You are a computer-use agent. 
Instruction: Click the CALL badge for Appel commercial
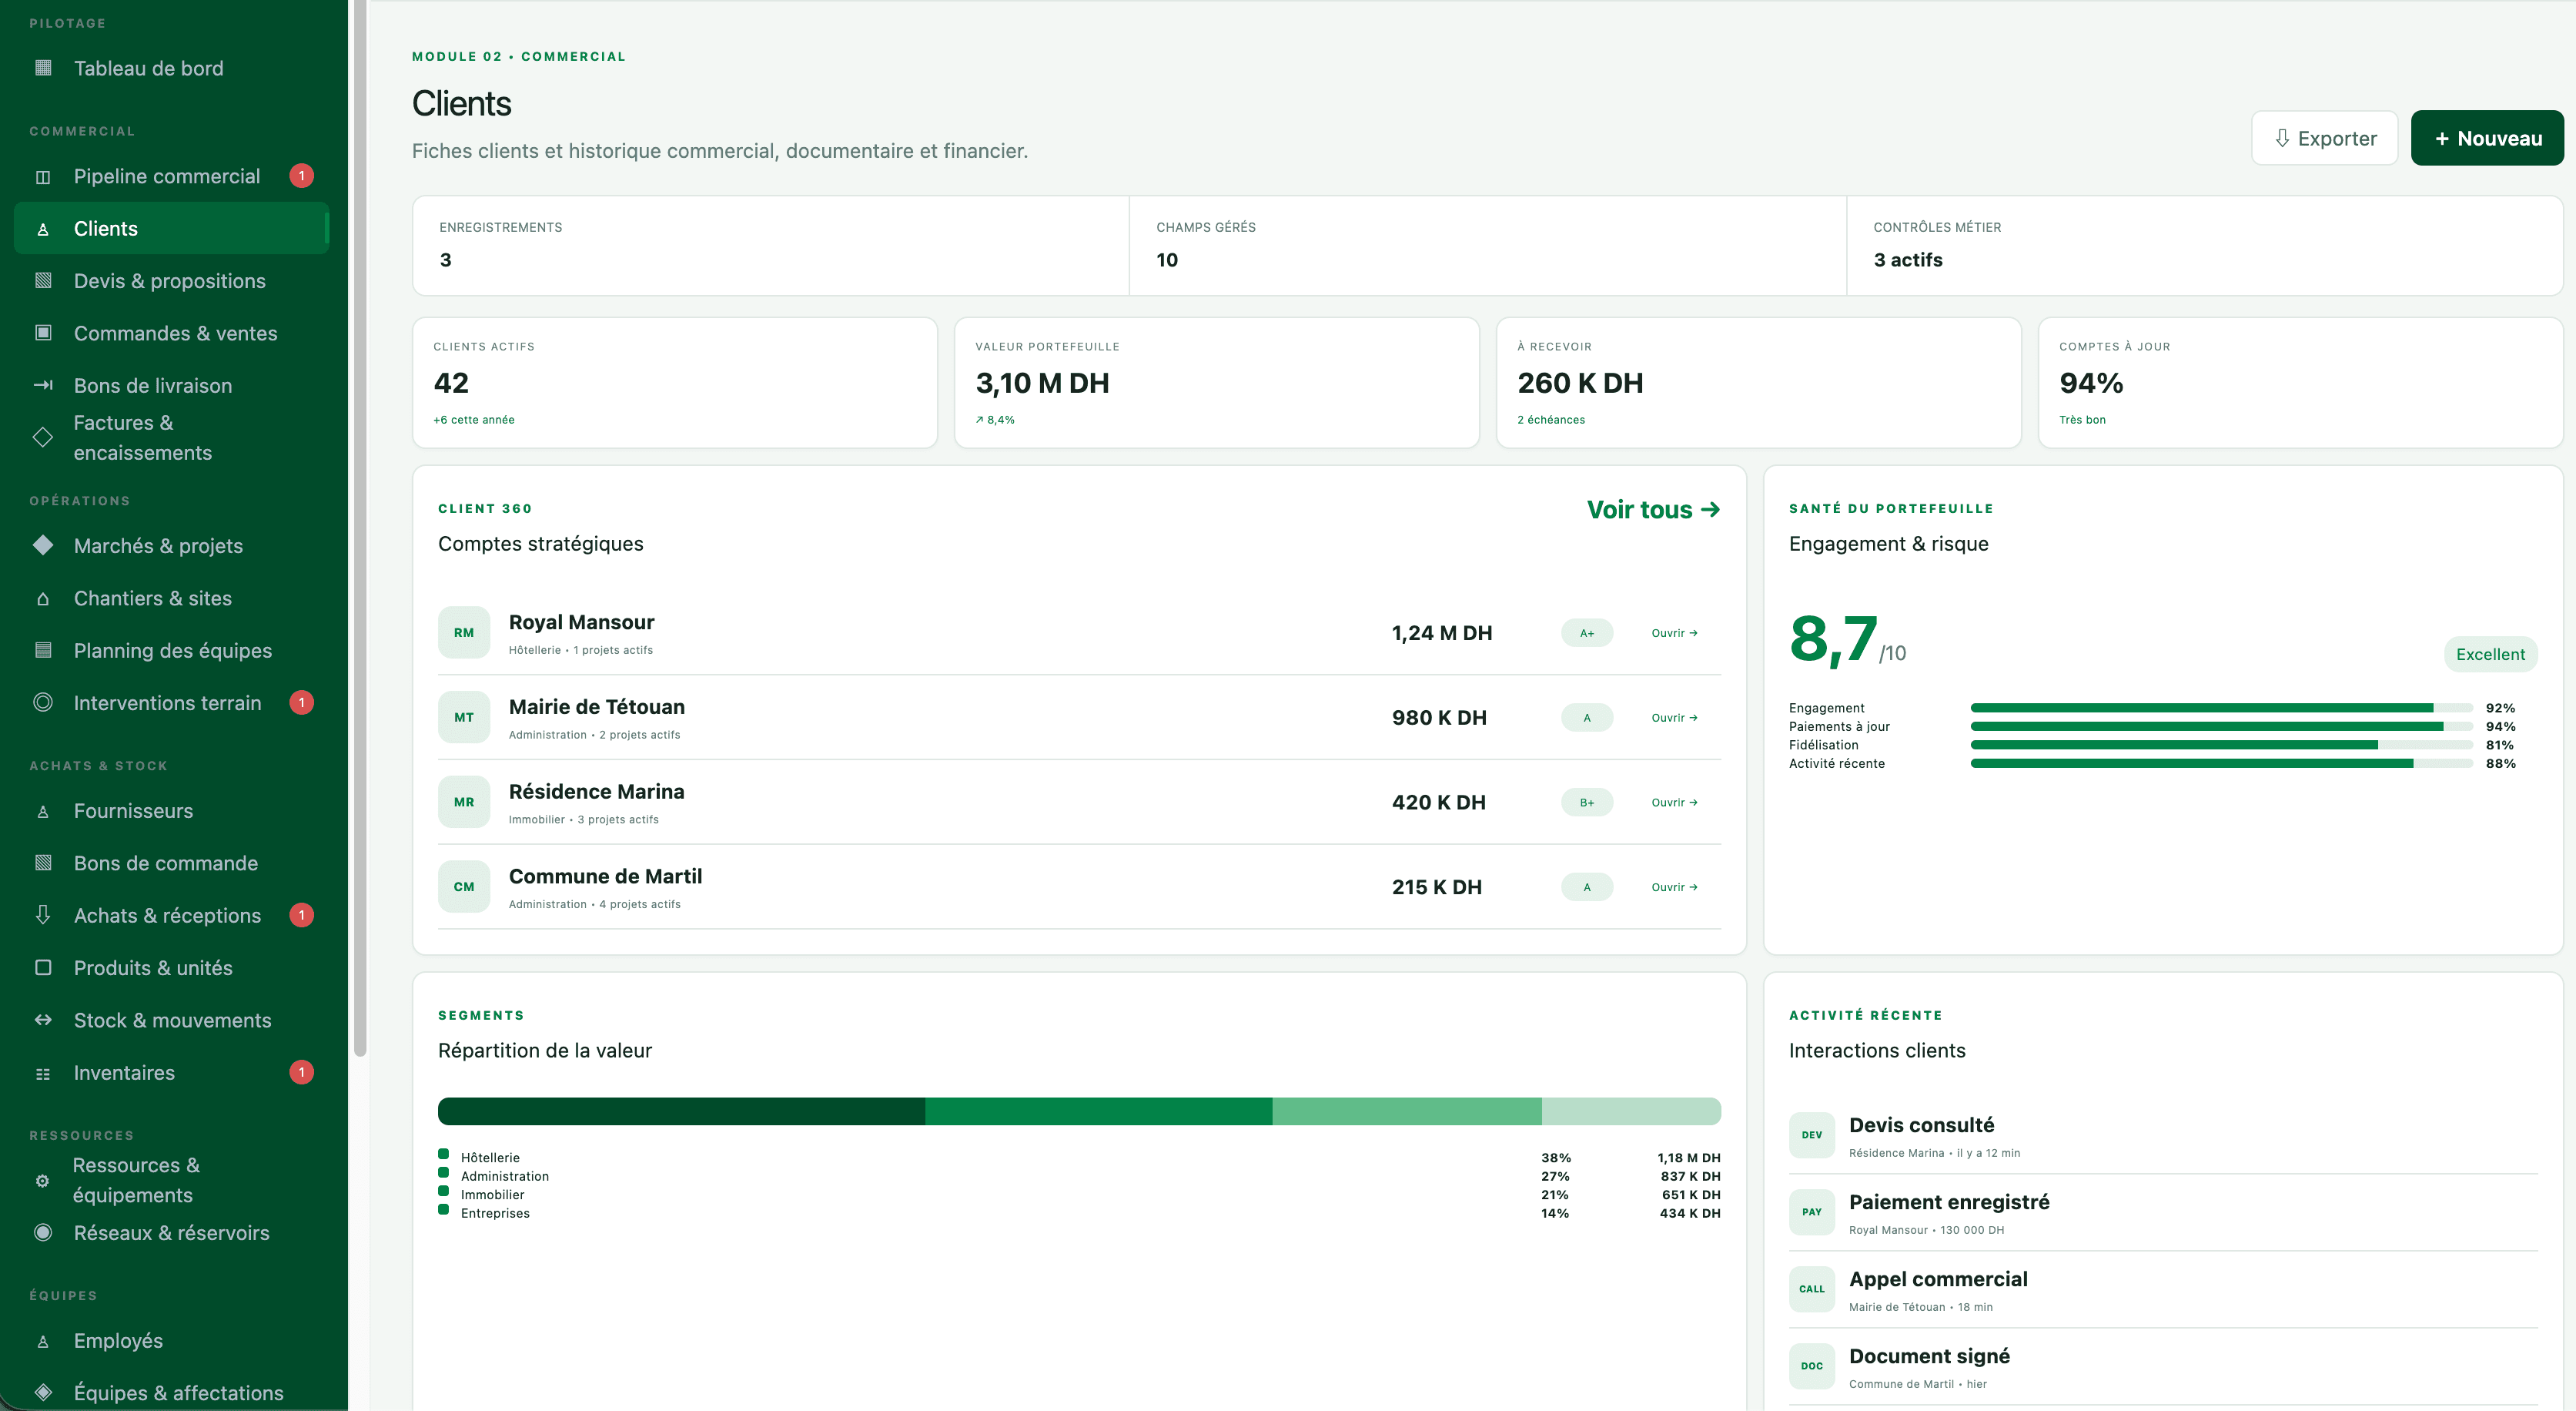pyautogui.click(x=1812, y=1289)
